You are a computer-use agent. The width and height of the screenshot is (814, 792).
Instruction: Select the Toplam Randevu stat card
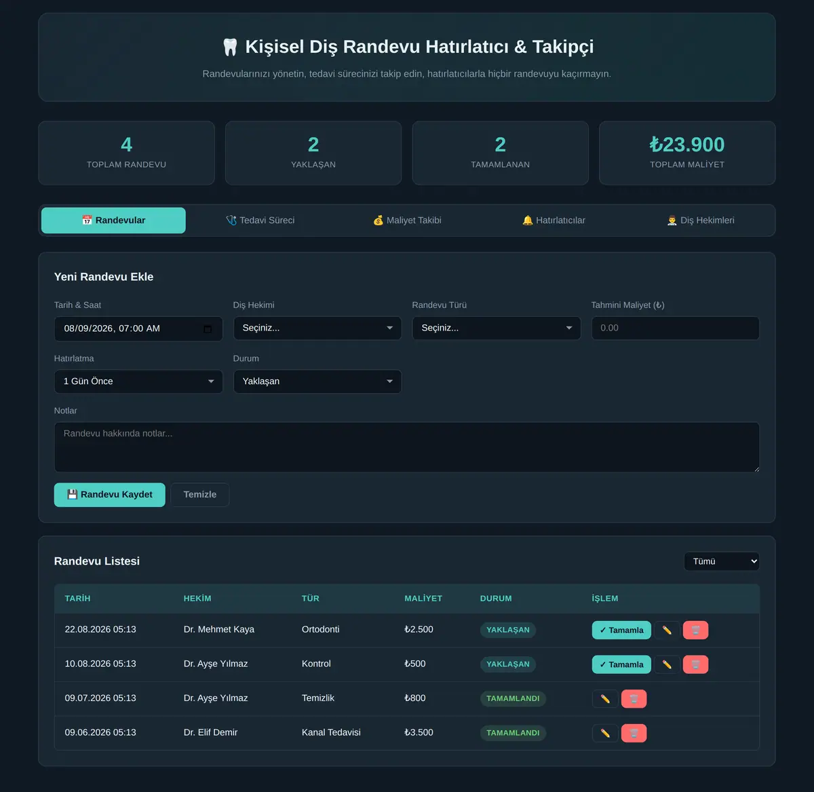pos(127,153)
